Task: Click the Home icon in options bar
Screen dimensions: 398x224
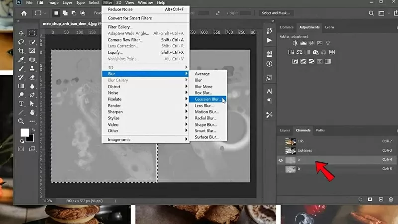Action: pyautogui.click(x=23, y=13)
